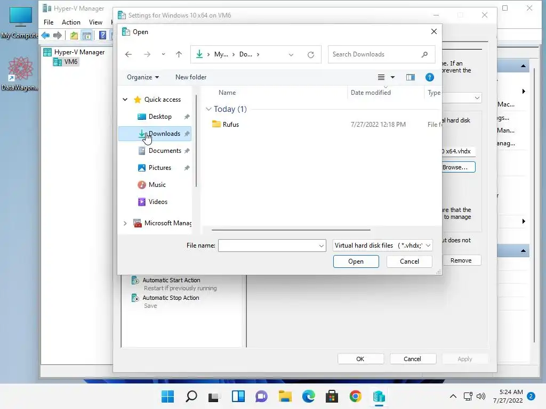Close the Open dialog

point(434,31)
